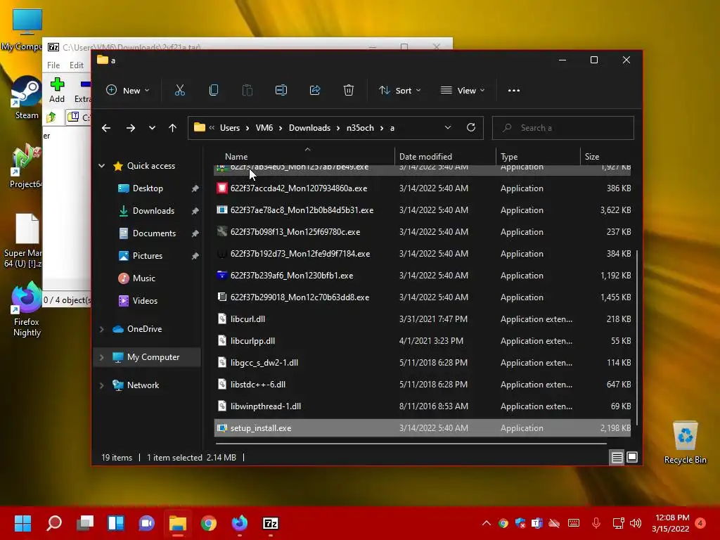Switch to 7-Zip on taskbar
Viewport: 720px width, 540px height.
(271, 523)
